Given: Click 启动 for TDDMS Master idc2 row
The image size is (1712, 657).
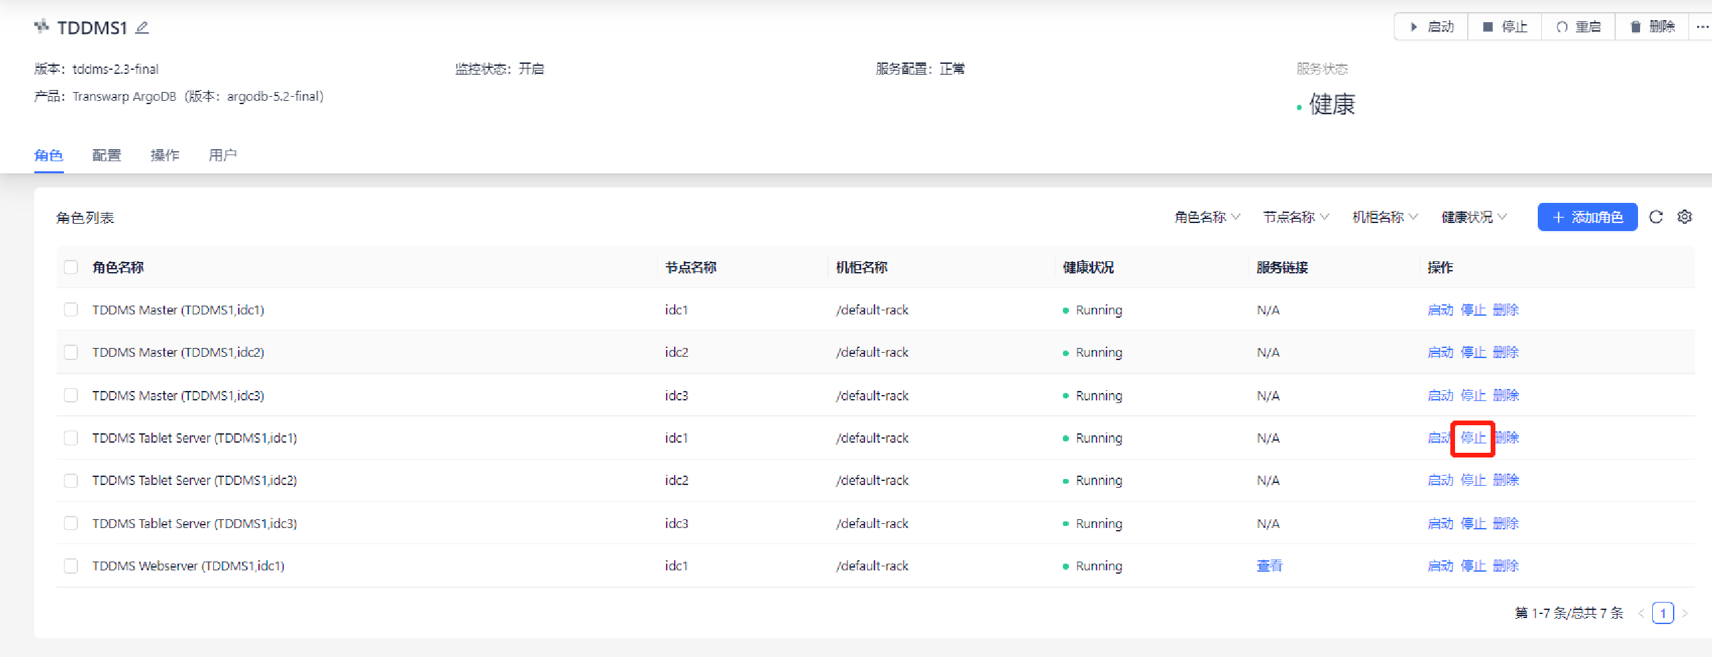Looking at the screenshot, I should (x=1440, y=352).
